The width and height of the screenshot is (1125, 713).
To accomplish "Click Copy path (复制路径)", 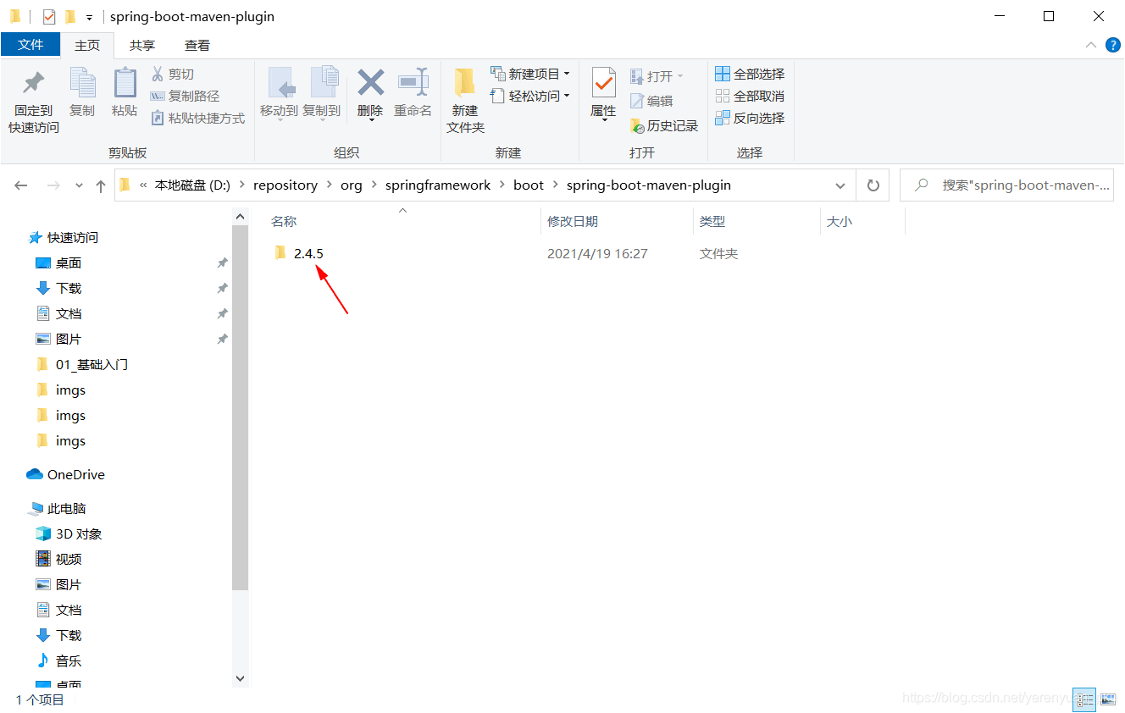I will pyautogui.click(x=185, y=97).
